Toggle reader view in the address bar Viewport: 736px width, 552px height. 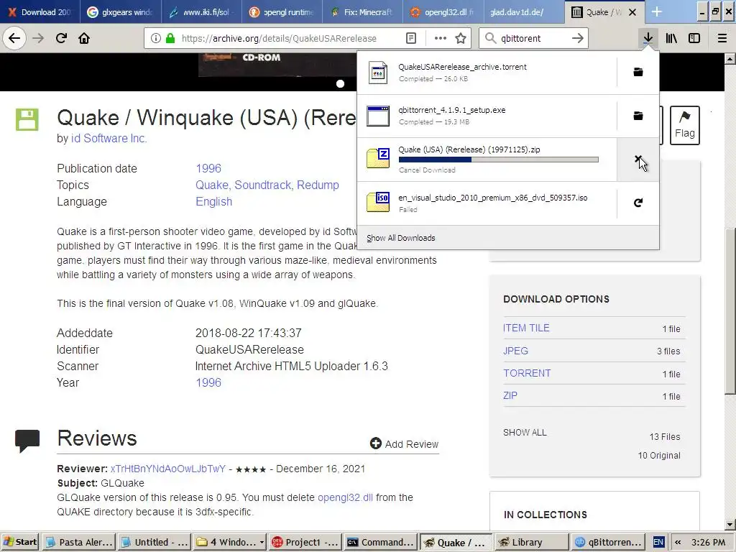[411, 38]
